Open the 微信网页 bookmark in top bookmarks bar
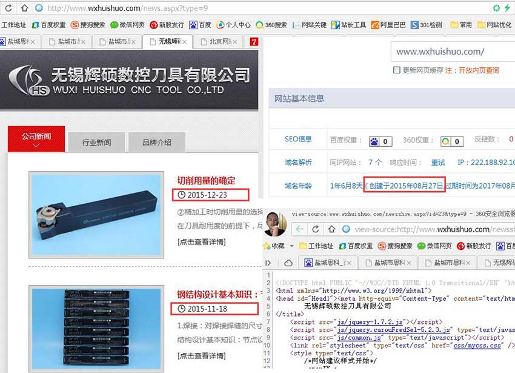Image resolution: width=515 pixels, height=373 pixels. (127, 25)
